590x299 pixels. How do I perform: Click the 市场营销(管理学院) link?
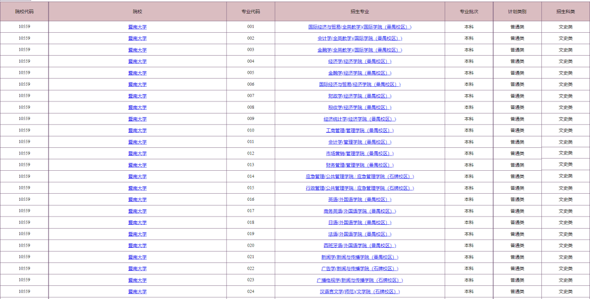click(x=359, y=153)
